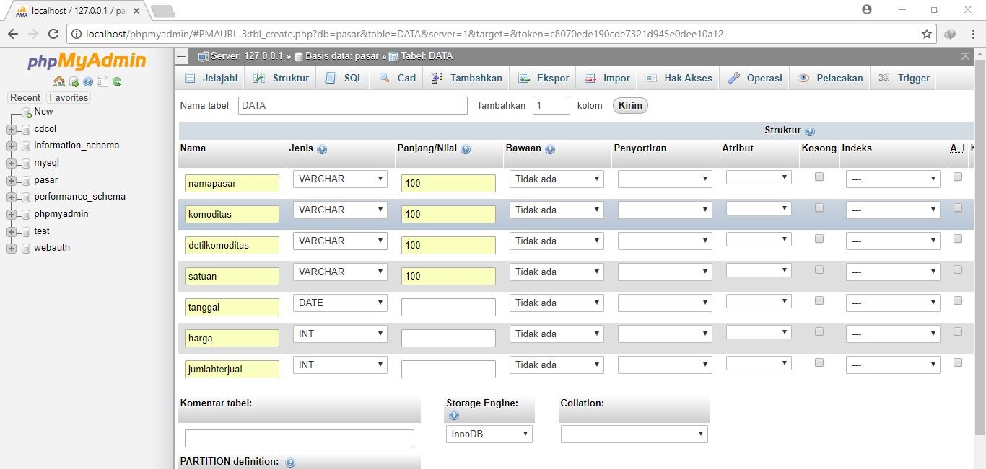Open the Storage Engine dropdown set to InnoDB
The width and height of the screenshot is (986, 469).
pos(489,434)
